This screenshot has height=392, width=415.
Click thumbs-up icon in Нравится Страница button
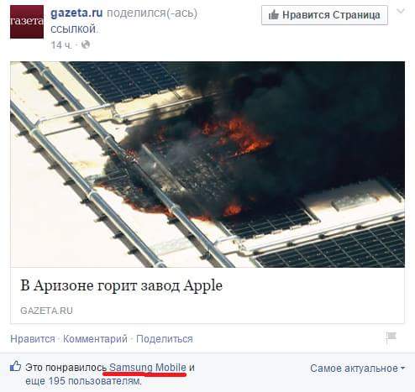[x=274, y=15]
